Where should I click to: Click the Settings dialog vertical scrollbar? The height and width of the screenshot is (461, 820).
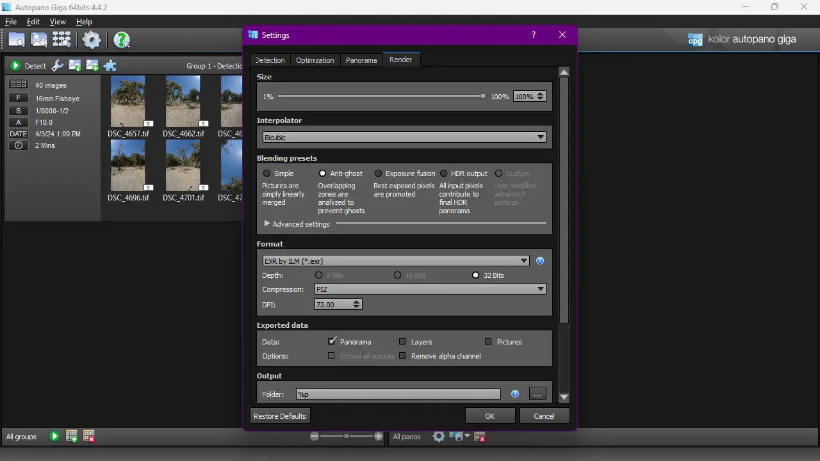coord(564,200)
